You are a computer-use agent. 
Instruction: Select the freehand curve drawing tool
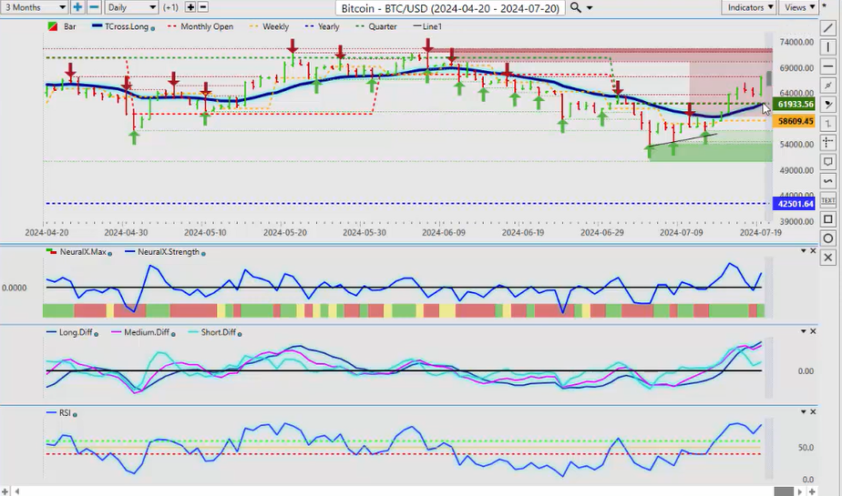828,181
